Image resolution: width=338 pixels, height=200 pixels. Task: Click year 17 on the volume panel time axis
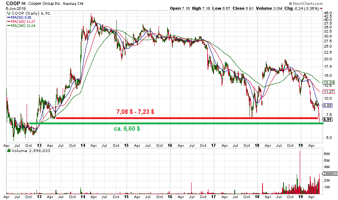pos(213,197)
